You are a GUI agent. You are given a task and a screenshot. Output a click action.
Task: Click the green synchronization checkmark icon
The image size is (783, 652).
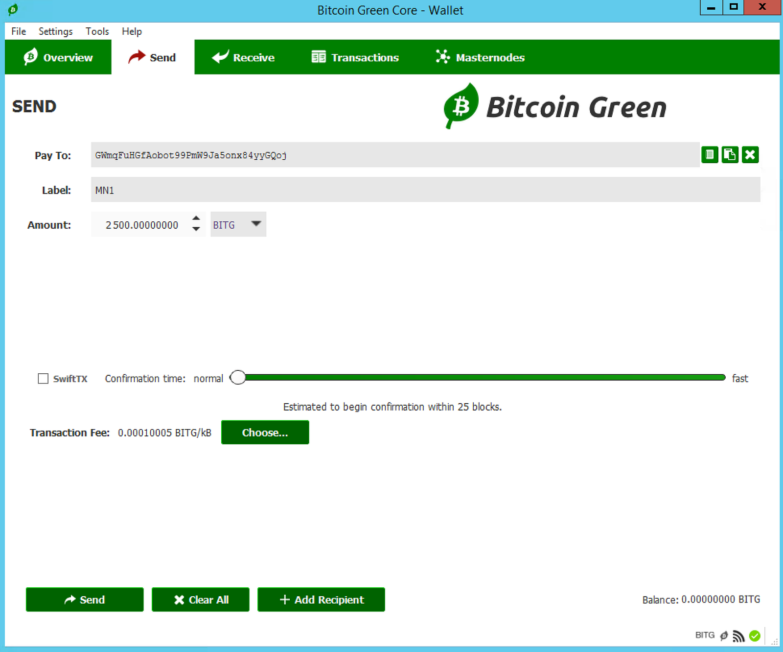755,636
